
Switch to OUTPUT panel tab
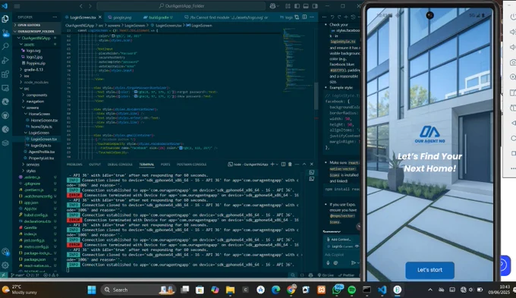(x=95, y=164)
